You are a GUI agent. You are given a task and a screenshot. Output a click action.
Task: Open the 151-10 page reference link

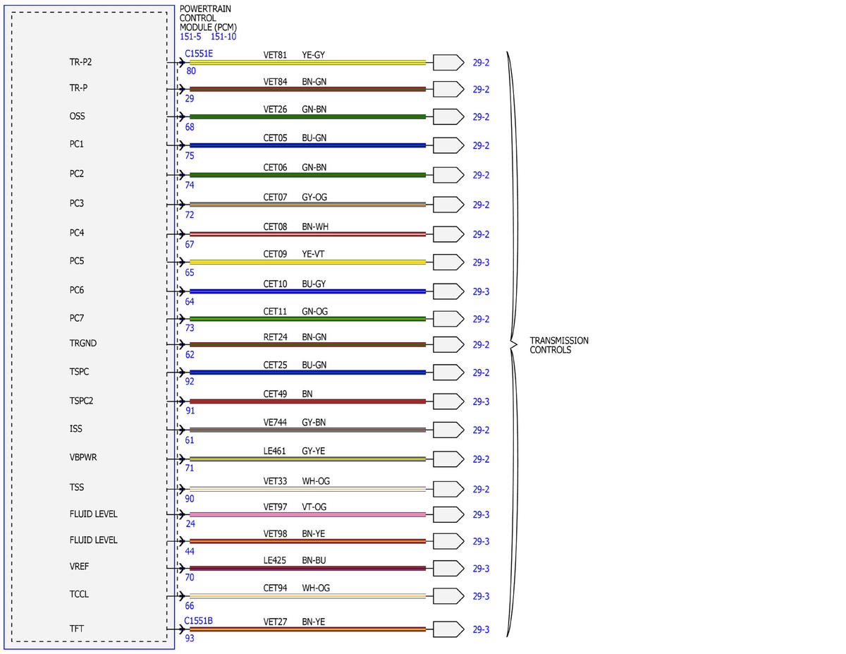pos(223,37)
